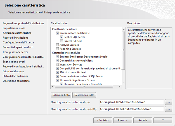Select the Regole di installazione step
The height and width of the screenshot is (126, 175).
tap(15, 38)
